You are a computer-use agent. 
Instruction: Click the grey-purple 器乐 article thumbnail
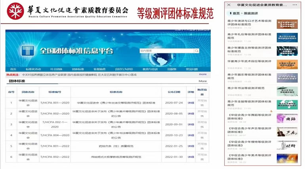287,78
